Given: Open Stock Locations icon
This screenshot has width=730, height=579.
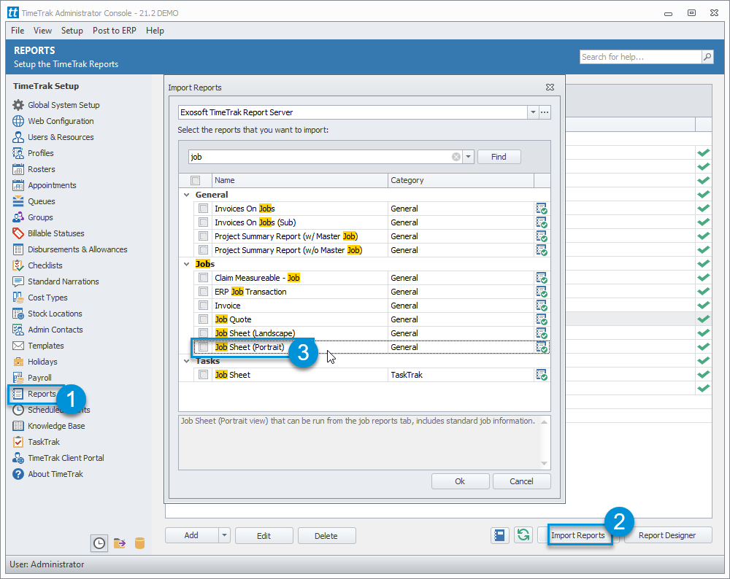Looking at the screenshot, I should tap(18, 314).
